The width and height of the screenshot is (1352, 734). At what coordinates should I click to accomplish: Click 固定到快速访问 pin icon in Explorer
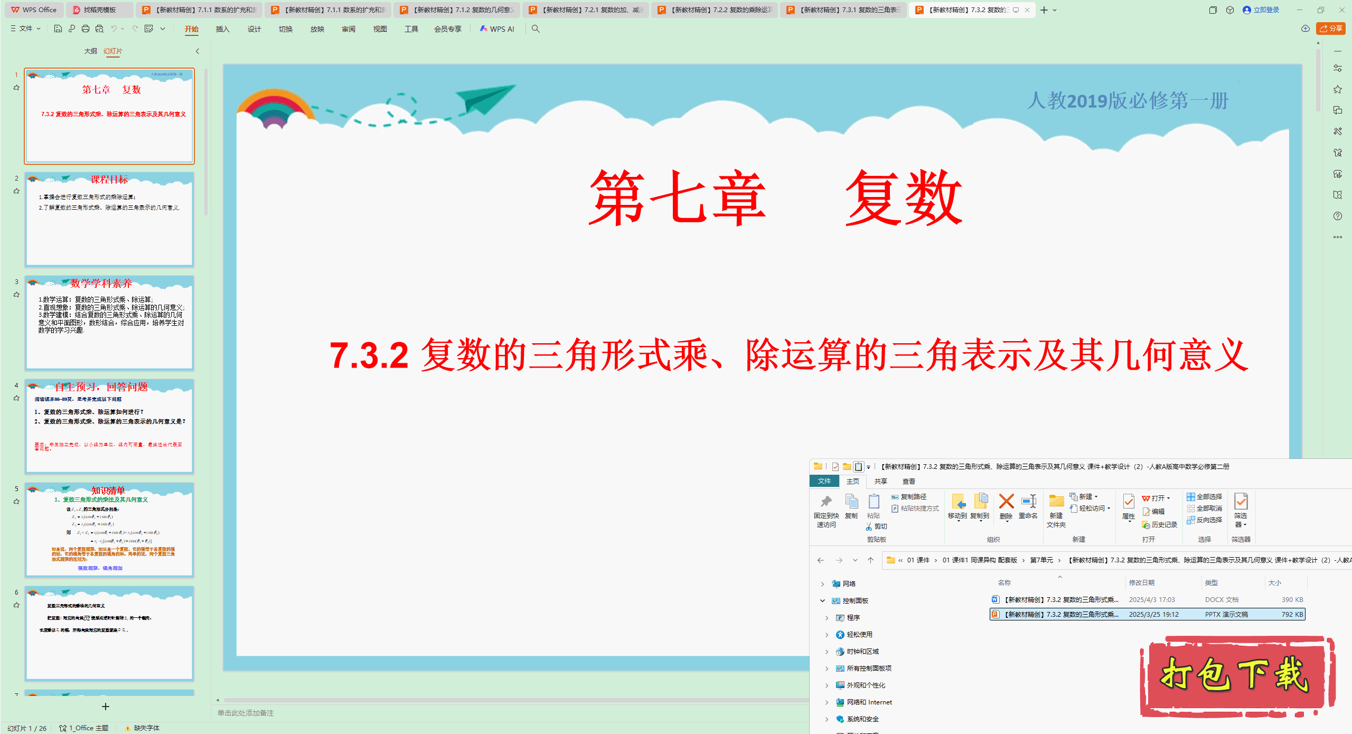click(x=826, y=502)
